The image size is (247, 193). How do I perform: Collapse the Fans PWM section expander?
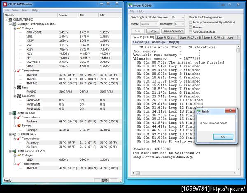point(14,96)
